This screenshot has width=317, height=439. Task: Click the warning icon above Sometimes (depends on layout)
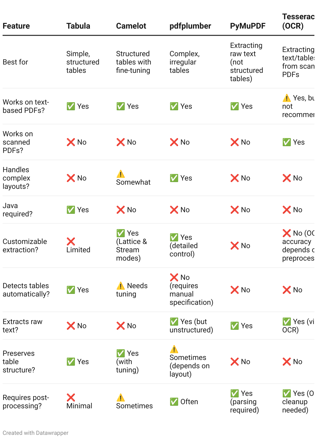point(174,349)
